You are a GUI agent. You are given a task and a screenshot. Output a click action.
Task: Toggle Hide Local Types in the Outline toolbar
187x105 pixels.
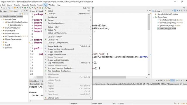pyautogui.click(x=184, y=11)
